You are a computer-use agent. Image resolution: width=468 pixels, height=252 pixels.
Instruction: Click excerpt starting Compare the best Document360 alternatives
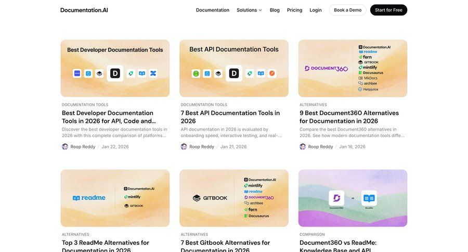352,132
